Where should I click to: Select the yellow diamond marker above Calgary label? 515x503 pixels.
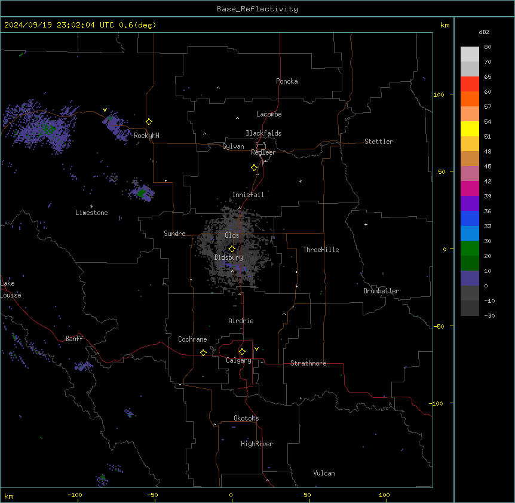(242, 352)
